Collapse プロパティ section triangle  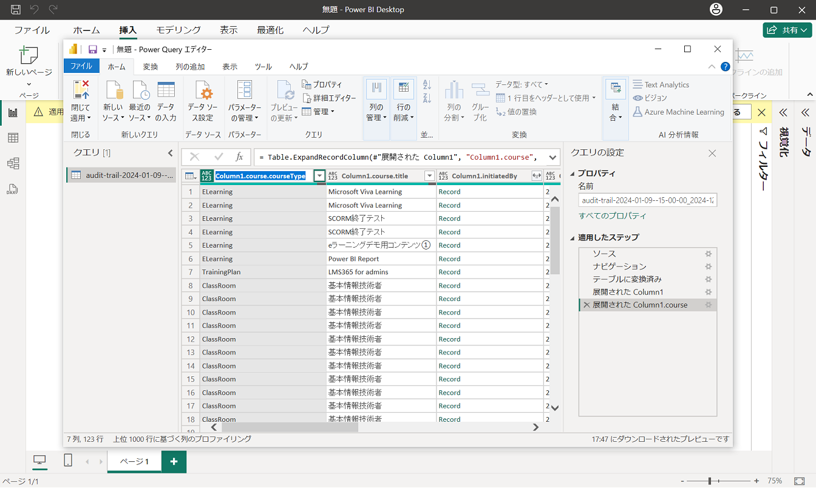pyautogui.click(x=573, y=174)
